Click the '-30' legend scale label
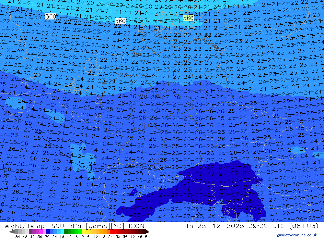Image resolution: width=324 pixels, height=238 pixels. click(x=46, y=237)
